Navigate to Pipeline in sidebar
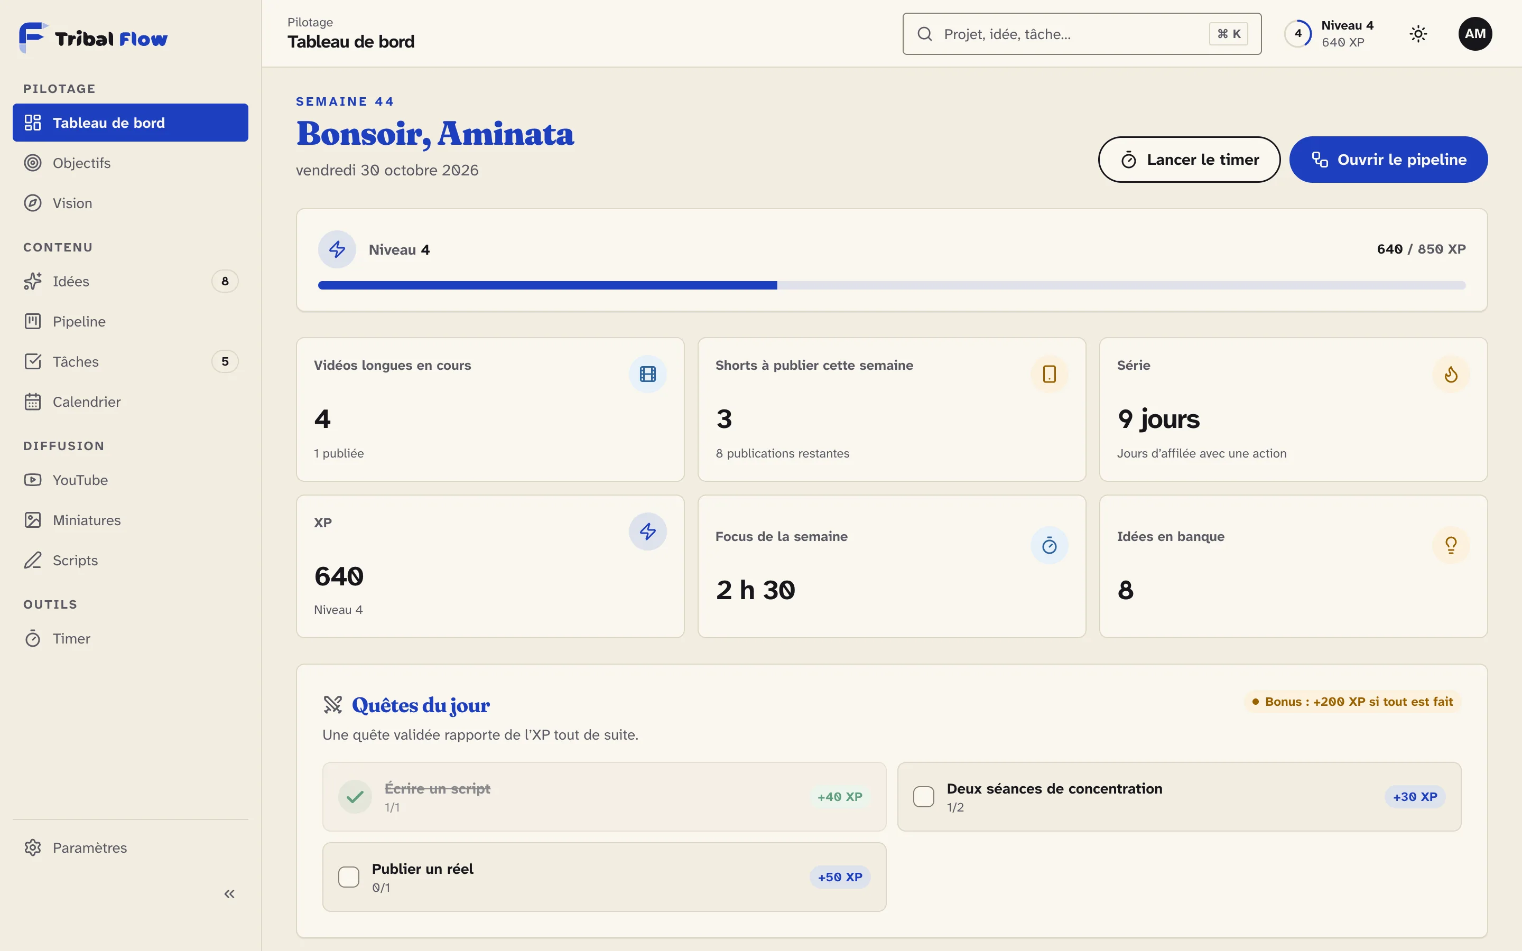 (x=130, y=321)
